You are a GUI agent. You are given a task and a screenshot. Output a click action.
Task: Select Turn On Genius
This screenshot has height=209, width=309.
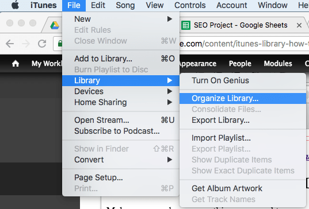[x=243, y=80]
